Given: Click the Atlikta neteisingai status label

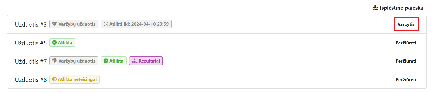Looking at the screenshot, I should 77,79.
